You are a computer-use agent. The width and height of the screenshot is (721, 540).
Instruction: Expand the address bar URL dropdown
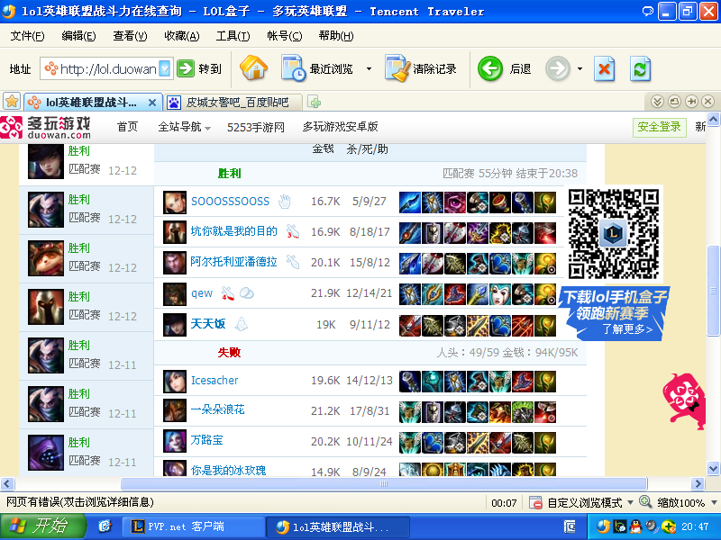click(165, 69)
